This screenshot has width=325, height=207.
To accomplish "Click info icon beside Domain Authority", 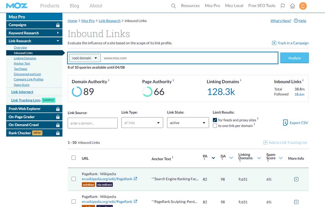I will click(x=109, y=80).
